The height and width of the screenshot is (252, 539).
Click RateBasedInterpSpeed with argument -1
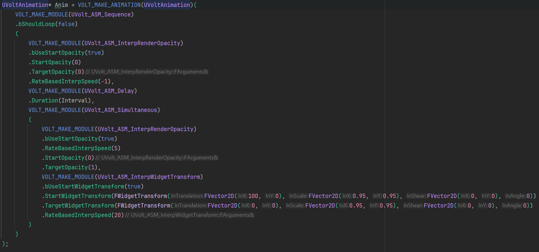click(65, 81)
